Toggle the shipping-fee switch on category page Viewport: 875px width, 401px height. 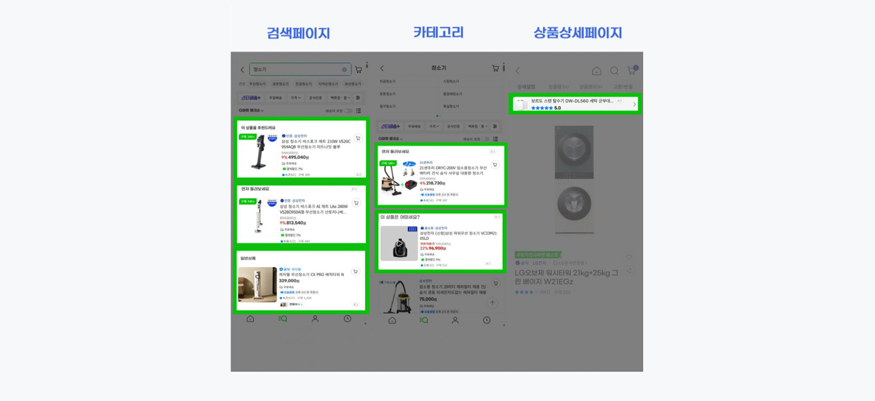(486, 139)
